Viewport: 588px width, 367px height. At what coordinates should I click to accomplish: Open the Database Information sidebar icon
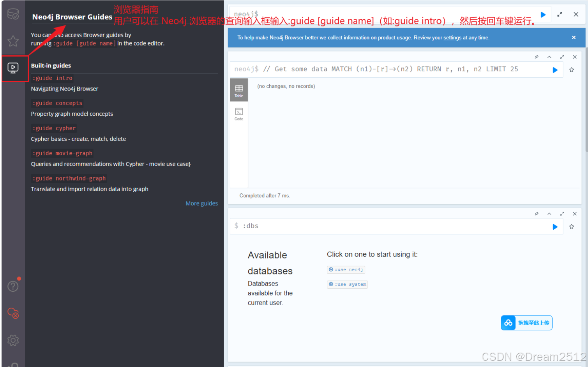click(13, 14)
